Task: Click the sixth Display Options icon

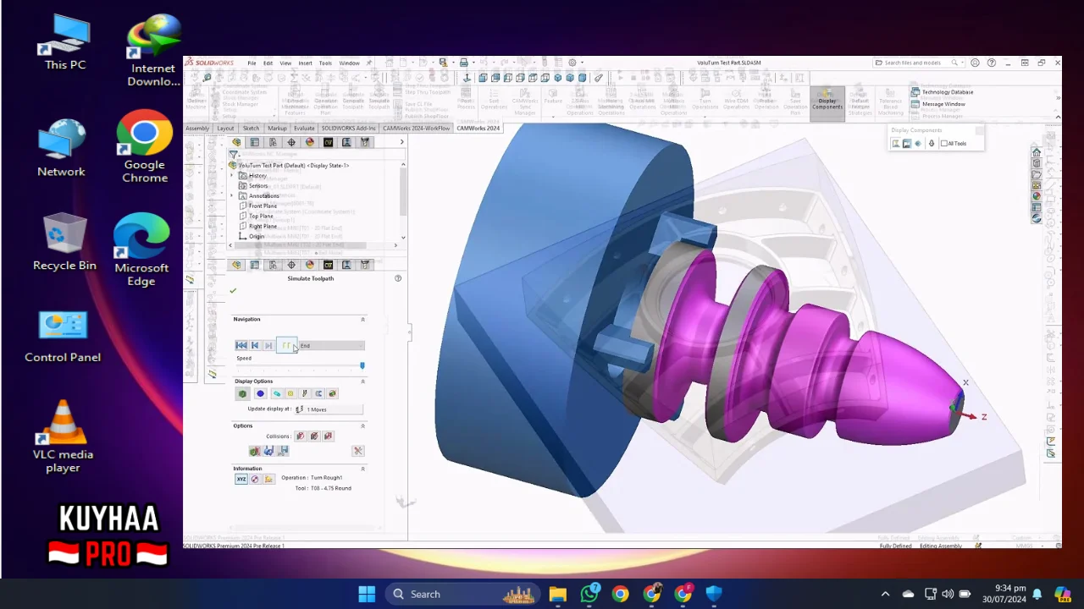Action: pos(318,393)
